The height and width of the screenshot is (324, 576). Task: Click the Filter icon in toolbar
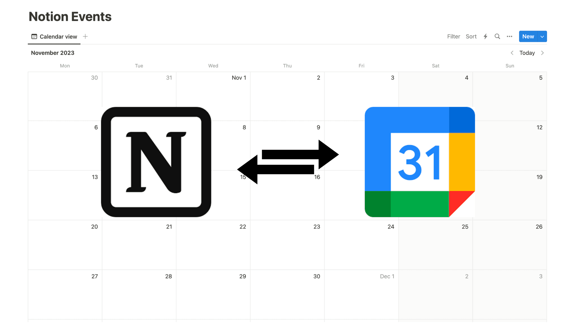tap(453, 37)
